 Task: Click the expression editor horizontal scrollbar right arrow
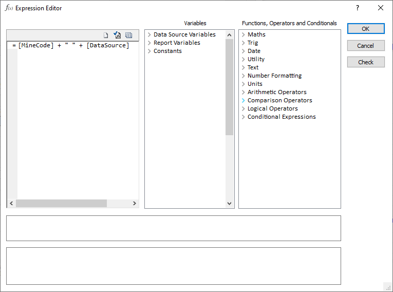(135, 204)
